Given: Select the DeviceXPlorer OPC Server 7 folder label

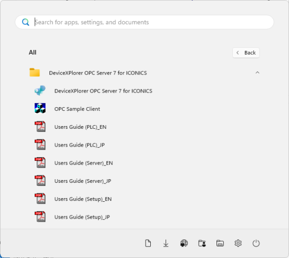Looking at the screenshot, I should click(98, 73).
